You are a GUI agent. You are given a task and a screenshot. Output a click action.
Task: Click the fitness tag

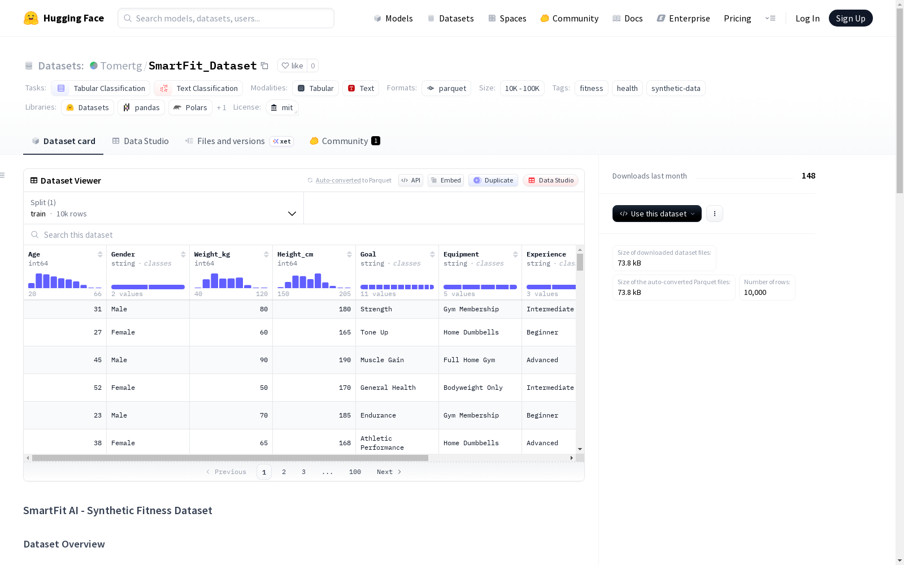[x=592, y=88]
